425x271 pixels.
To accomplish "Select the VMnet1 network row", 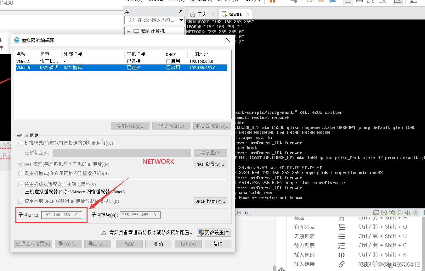I will point(121,61).
